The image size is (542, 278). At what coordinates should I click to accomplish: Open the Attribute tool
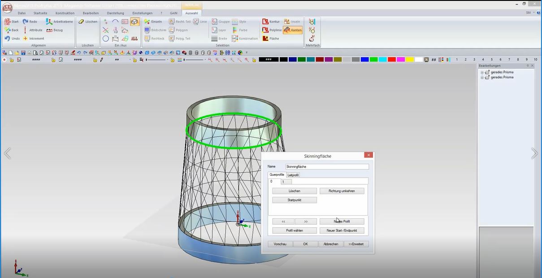click(32, 30)
